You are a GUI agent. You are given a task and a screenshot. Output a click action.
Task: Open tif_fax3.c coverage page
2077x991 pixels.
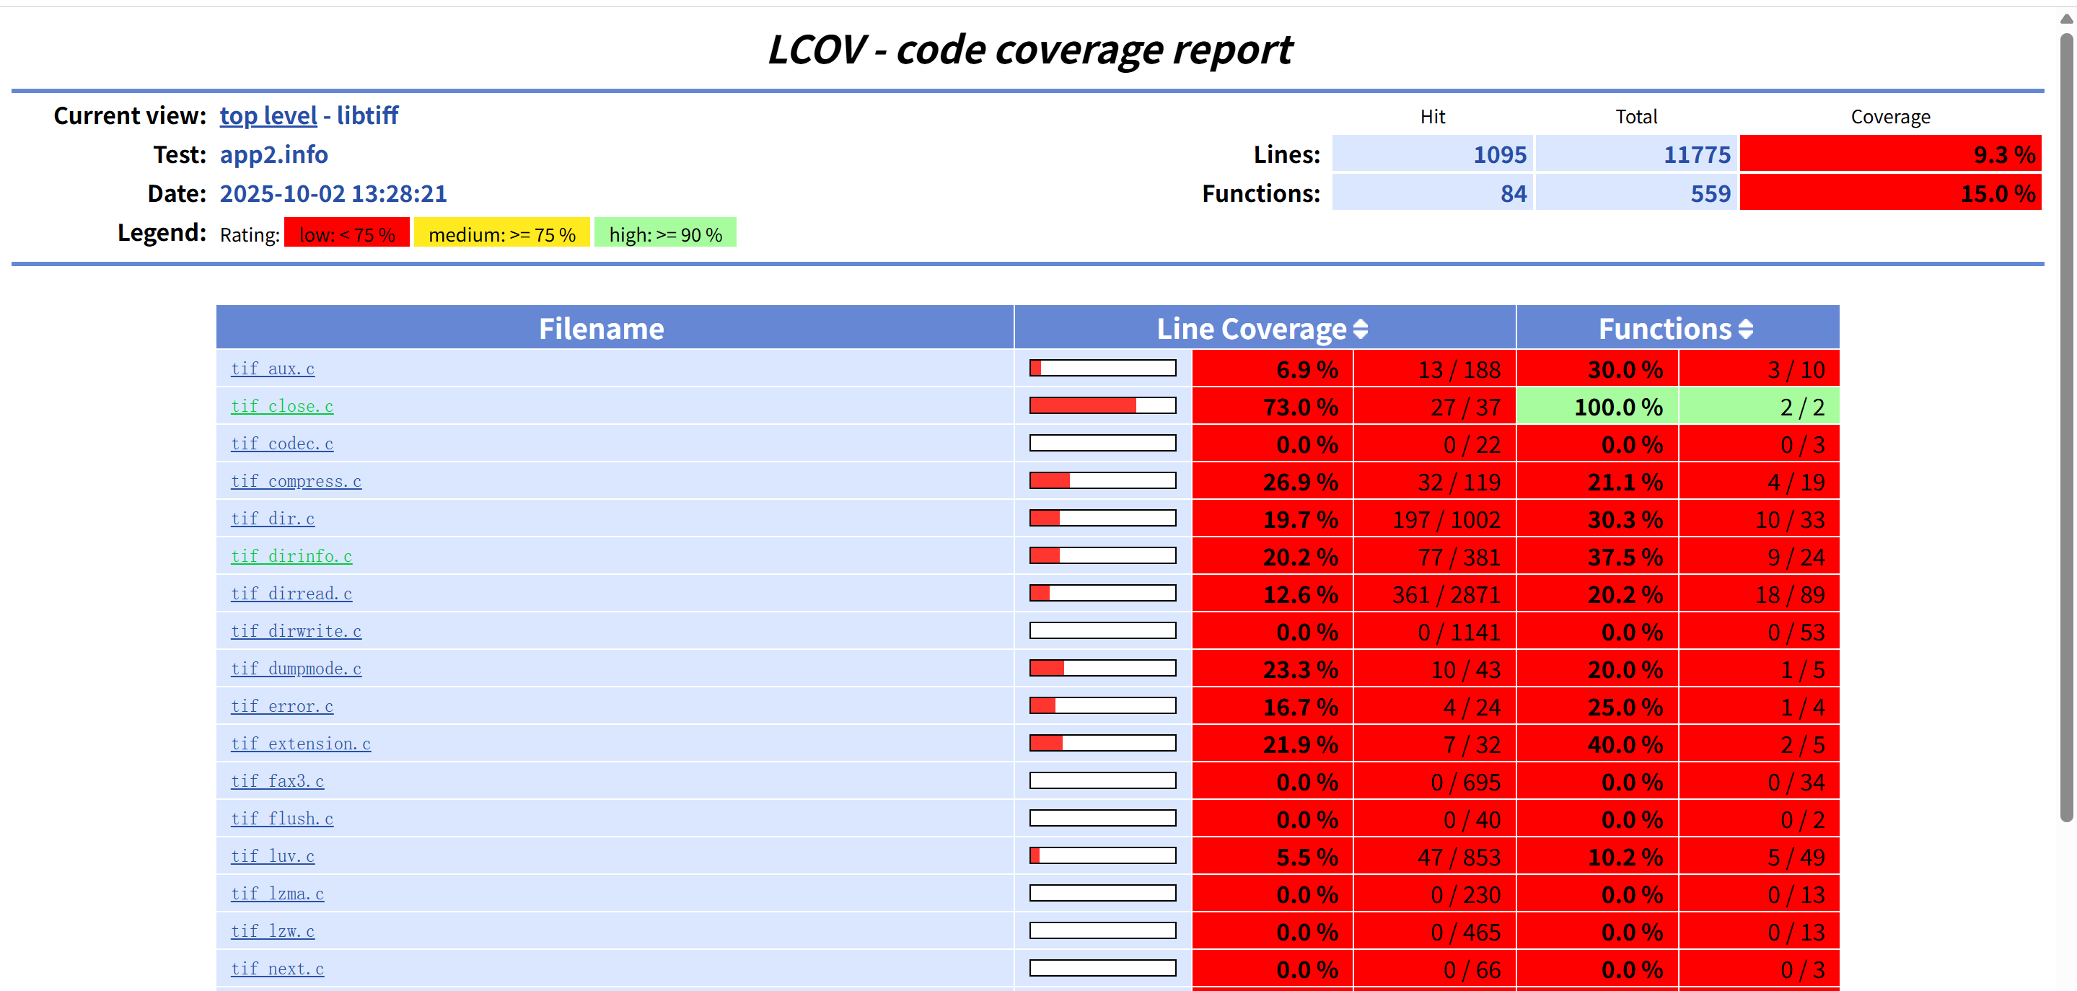[x=277, y=781]
